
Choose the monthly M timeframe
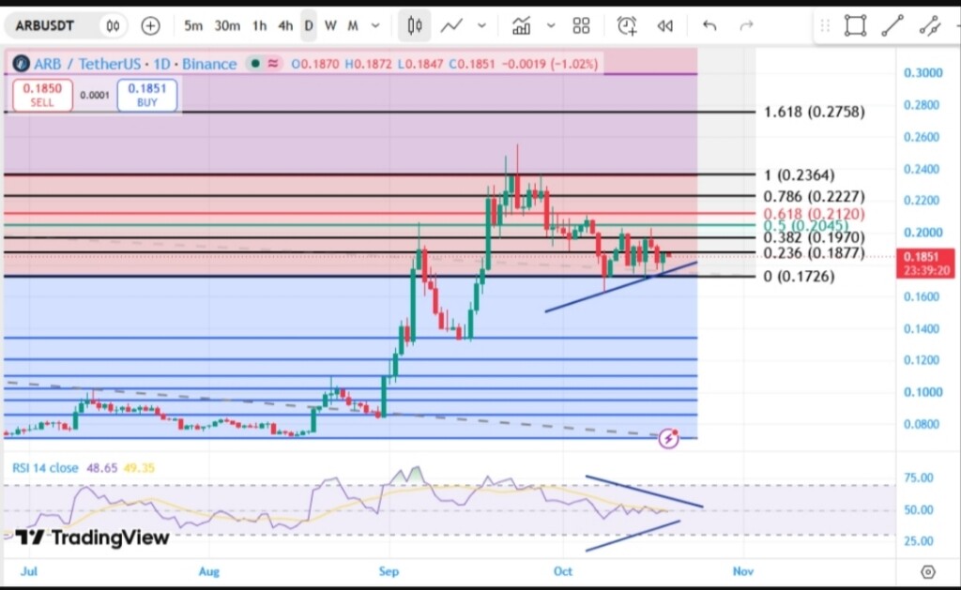click(353, 25)
